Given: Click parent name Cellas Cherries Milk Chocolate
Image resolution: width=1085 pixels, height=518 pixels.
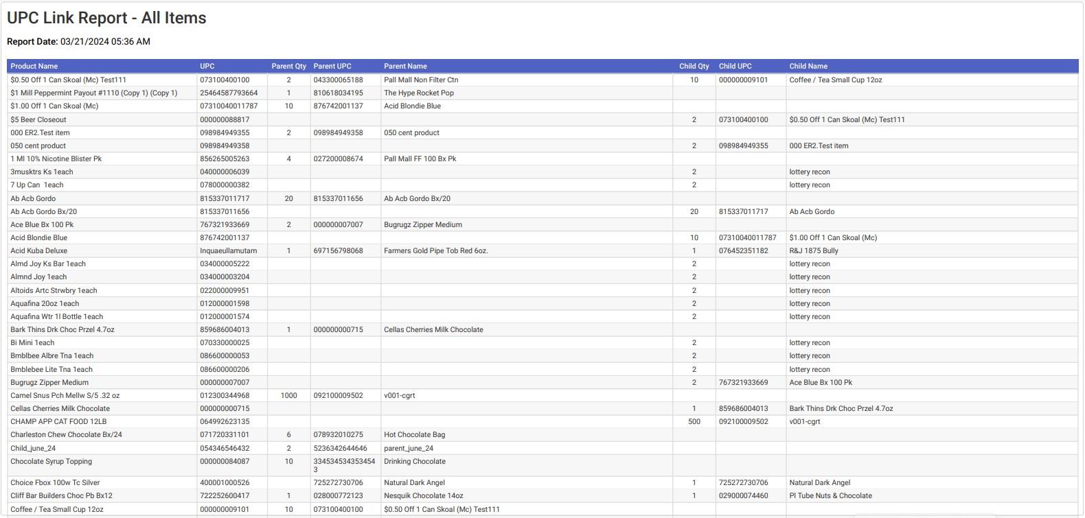Looking at the screenshot, I should coord(433,330).
